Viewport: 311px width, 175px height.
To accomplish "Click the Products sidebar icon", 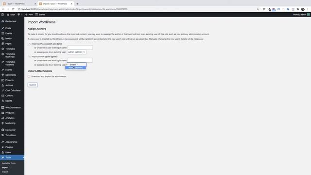I will coord(3,113).
